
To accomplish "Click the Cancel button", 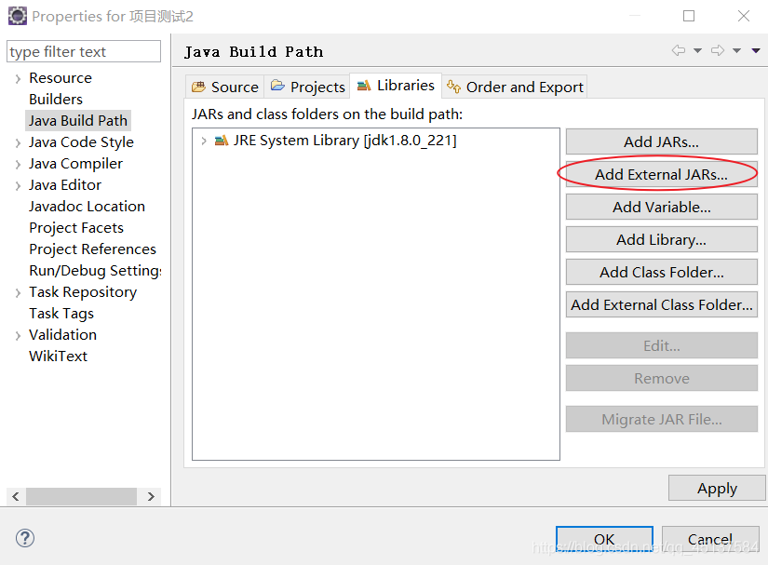I will click(710, 539).
